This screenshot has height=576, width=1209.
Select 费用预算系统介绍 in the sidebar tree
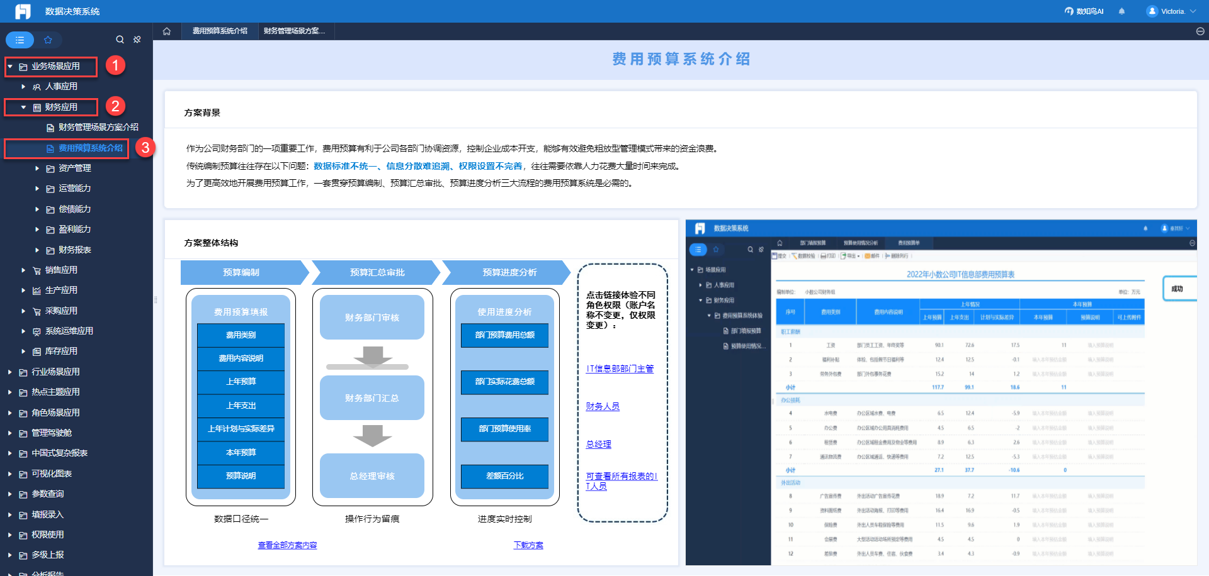click(91, 148)
